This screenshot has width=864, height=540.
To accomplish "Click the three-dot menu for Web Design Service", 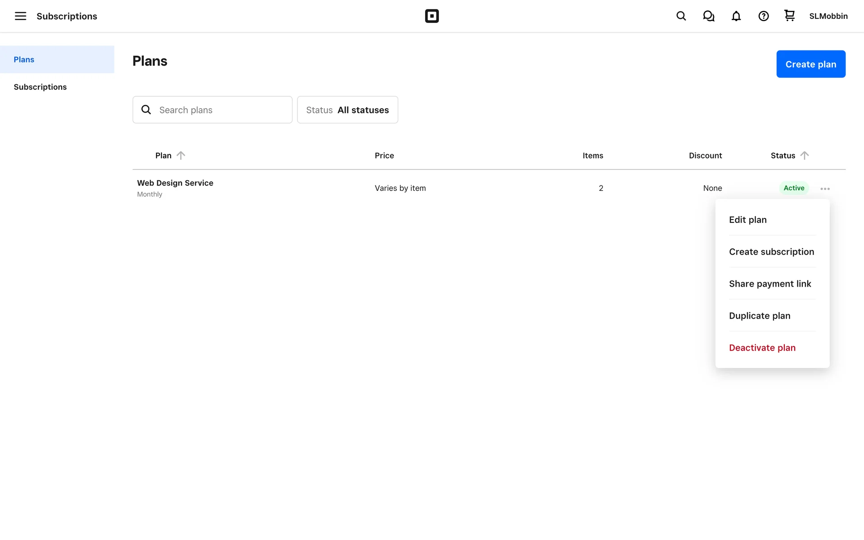I will click(x=825, y=189).
